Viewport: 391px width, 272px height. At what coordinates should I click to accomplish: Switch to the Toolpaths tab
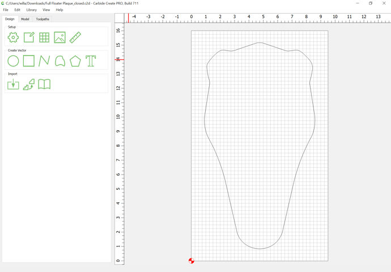(x=42, y=19)
